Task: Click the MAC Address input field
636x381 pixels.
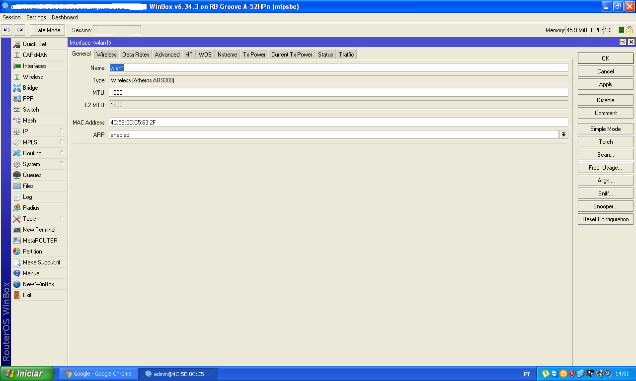Action: tap(338, 122)
